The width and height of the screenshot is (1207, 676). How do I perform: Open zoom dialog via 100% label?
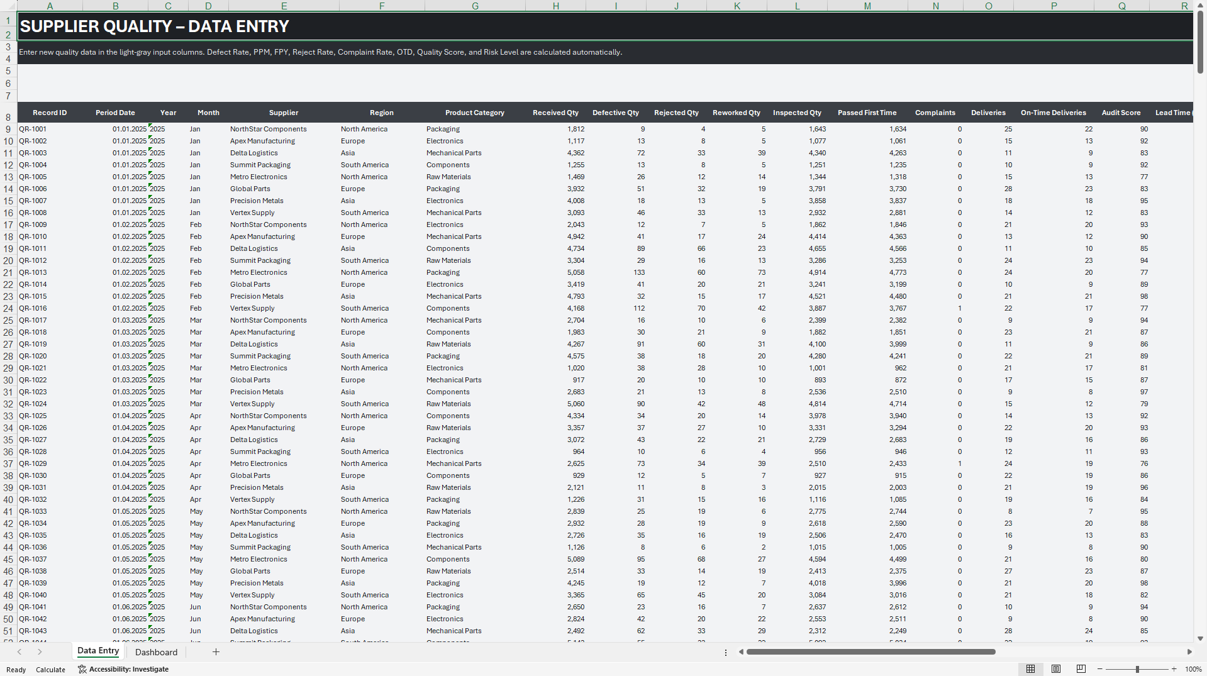click(1193, 670)
